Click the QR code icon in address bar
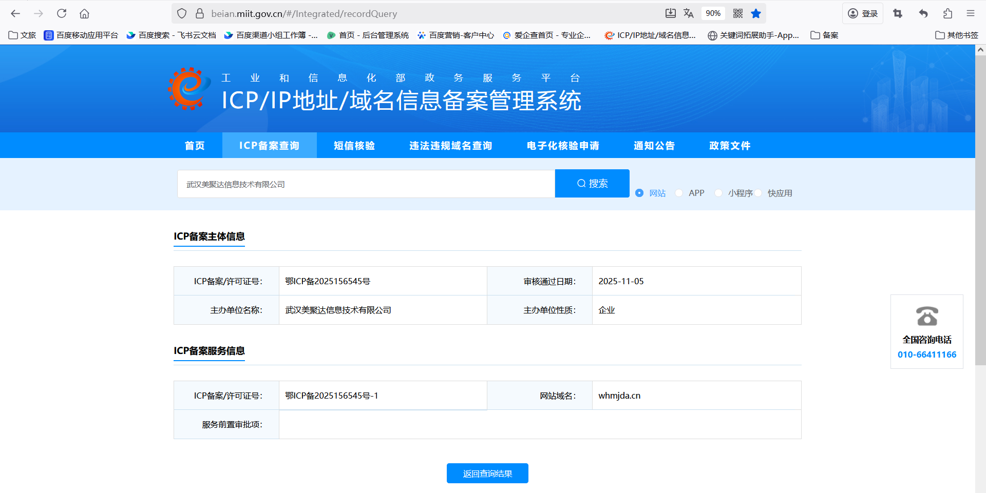This screenshot has height=493, width=986. coord(738,13)
